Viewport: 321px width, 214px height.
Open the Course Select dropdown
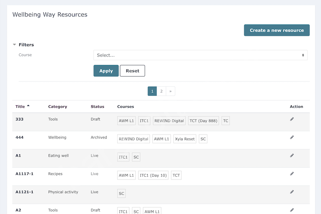200,55
